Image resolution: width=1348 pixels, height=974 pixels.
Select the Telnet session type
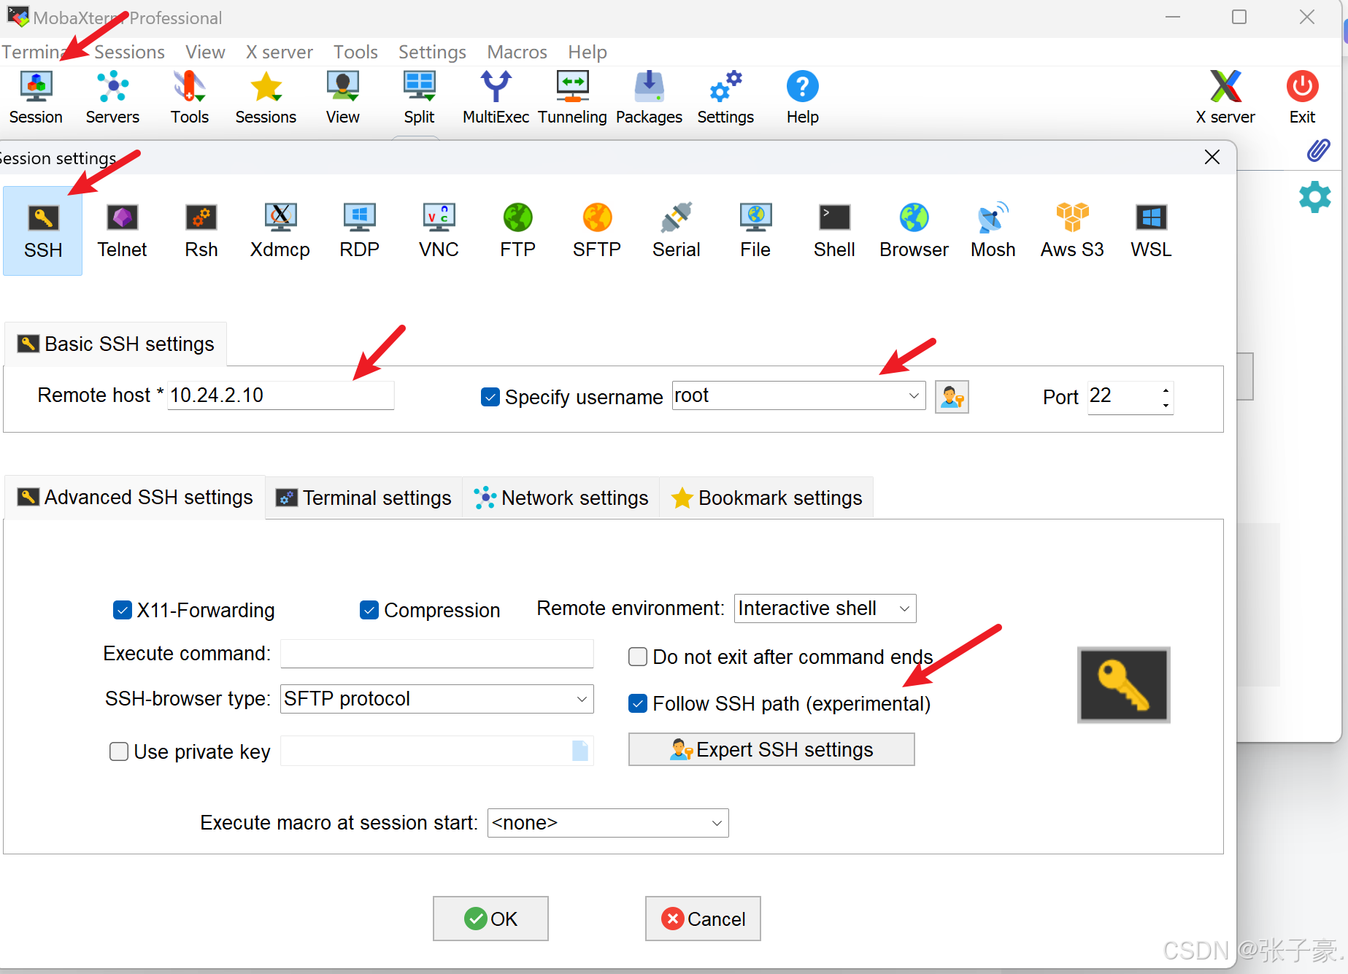[122, 231]
